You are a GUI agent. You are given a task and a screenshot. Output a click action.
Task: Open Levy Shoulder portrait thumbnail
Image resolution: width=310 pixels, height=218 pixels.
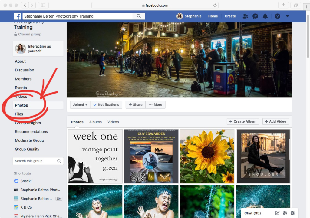tap(263, 156)
